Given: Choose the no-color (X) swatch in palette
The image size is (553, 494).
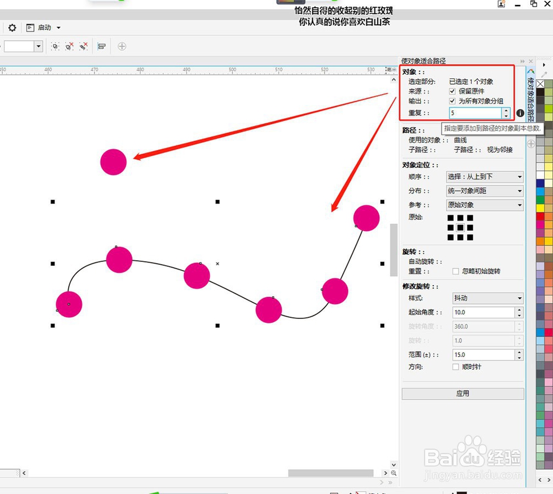Looking at the screenshot, I should [x=540, y=84].
